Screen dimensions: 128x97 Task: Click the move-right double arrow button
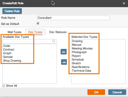pos(63,52)
